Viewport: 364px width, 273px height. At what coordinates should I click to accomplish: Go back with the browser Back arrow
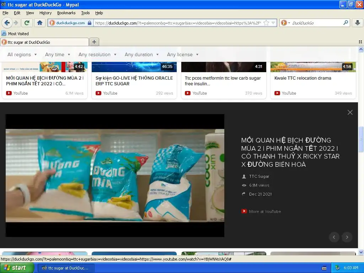(x=7, y=23)
